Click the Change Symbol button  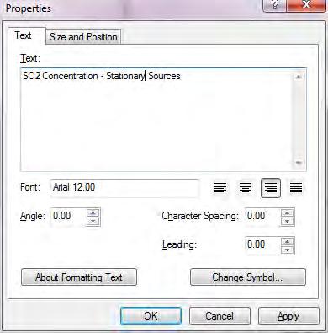click(248, 277)
